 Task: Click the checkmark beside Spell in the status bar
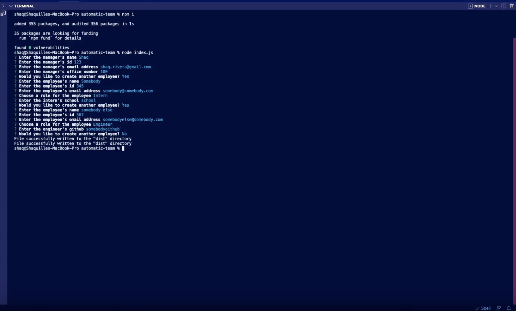(x=477, y=308)
